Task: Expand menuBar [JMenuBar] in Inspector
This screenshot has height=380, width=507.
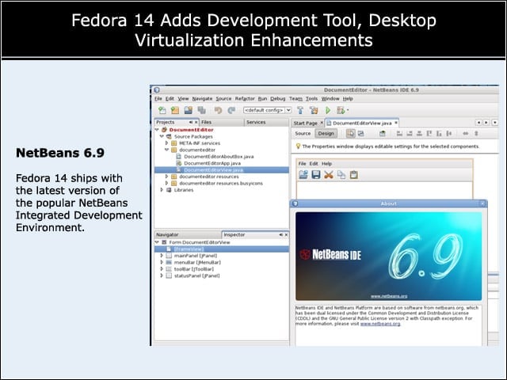Action: tap(162, 262)
